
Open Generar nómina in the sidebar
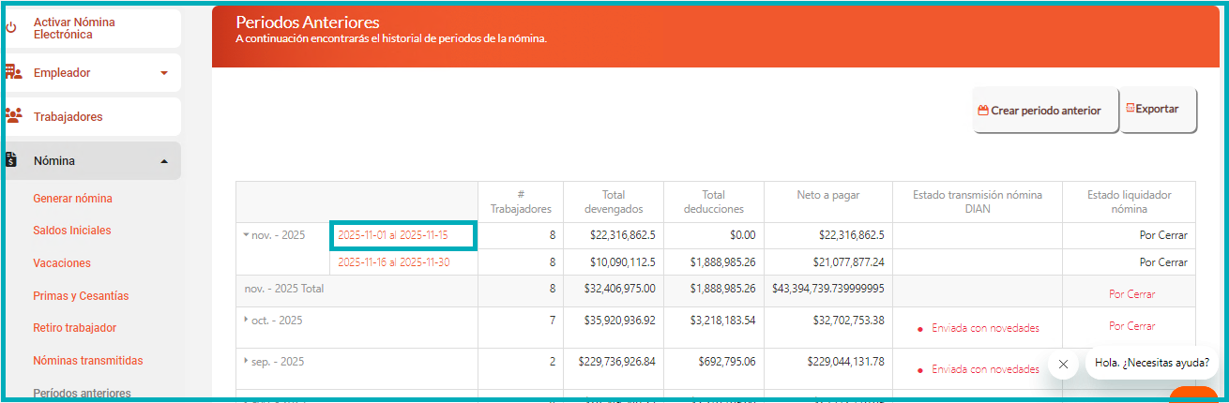coord(72,199)
